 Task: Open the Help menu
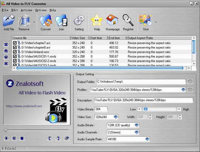53,10
